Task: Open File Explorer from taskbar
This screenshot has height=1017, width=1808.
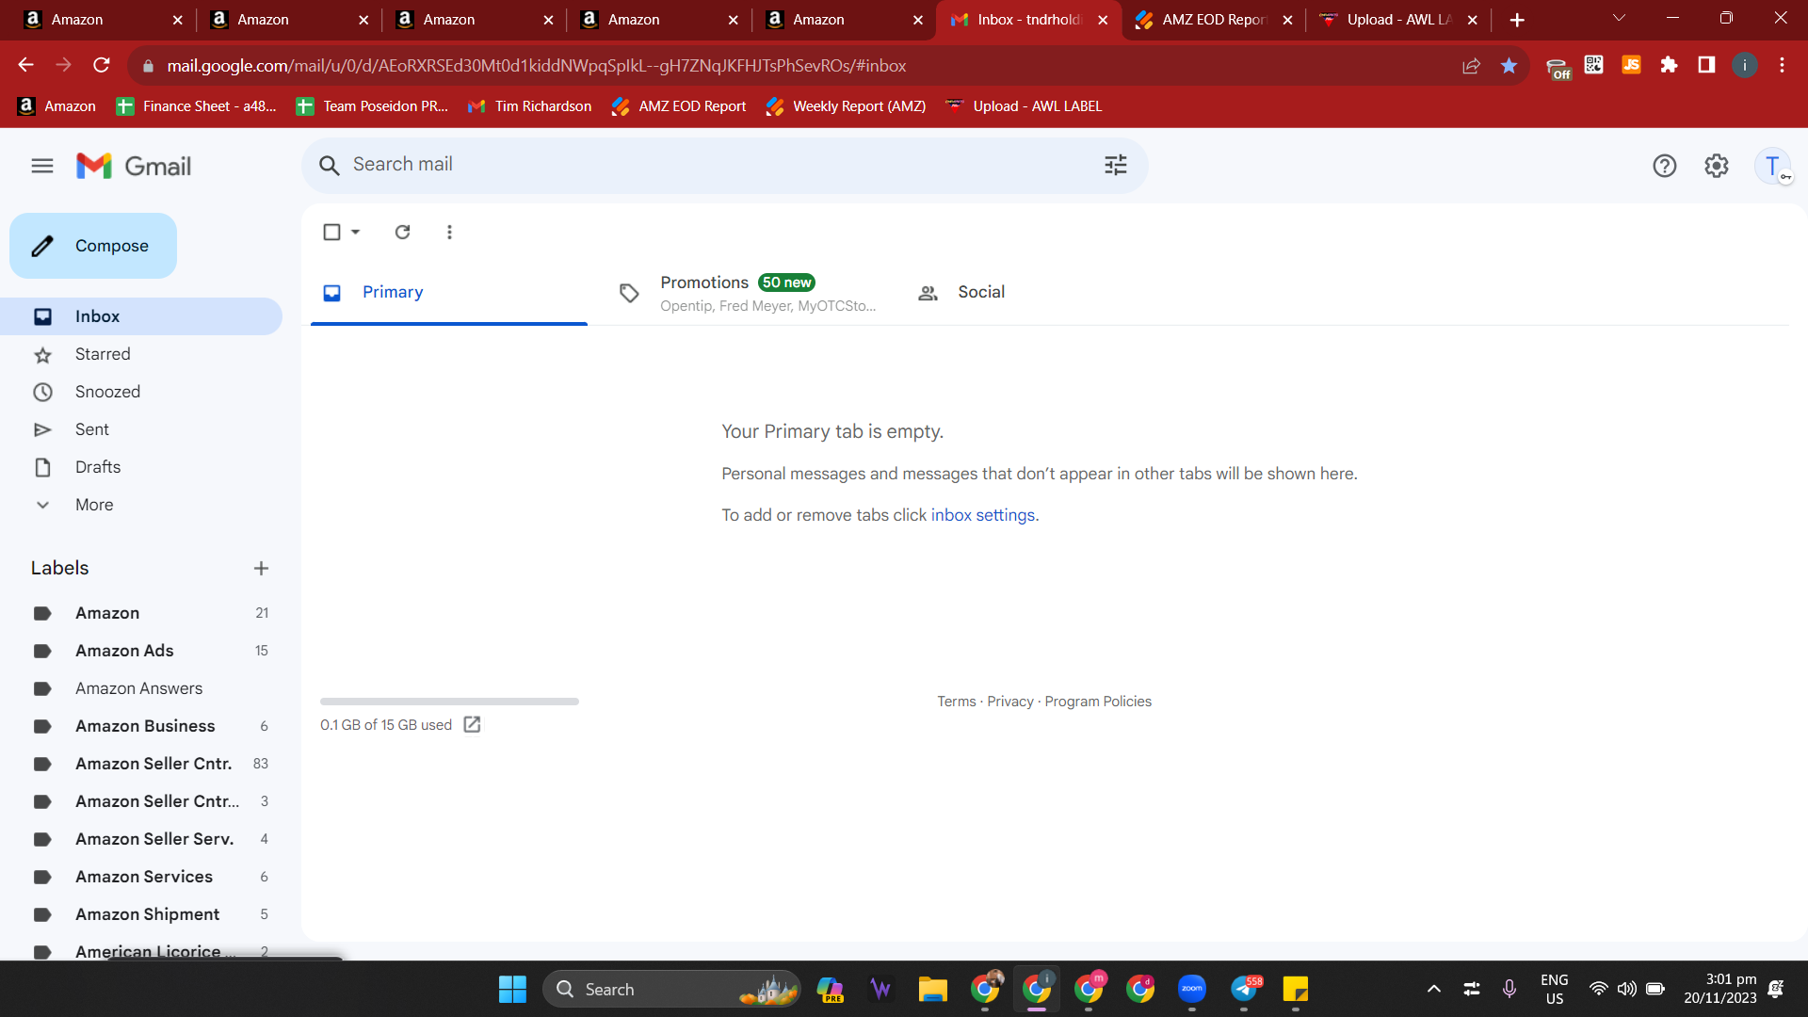Action: point(933,990)
